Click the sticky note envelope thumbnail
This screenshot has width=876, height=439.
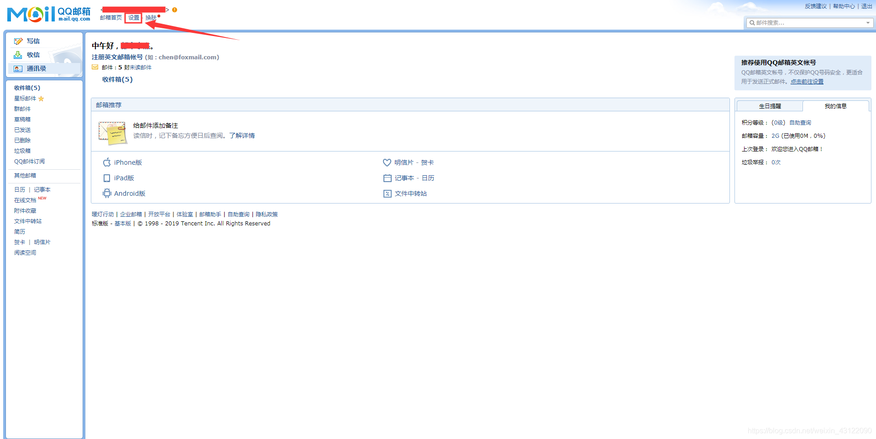[113, 133]
